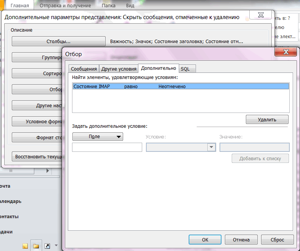
Task: Switch to the Сообщения tab in Отбор
Action: click(x=84, y=69)
